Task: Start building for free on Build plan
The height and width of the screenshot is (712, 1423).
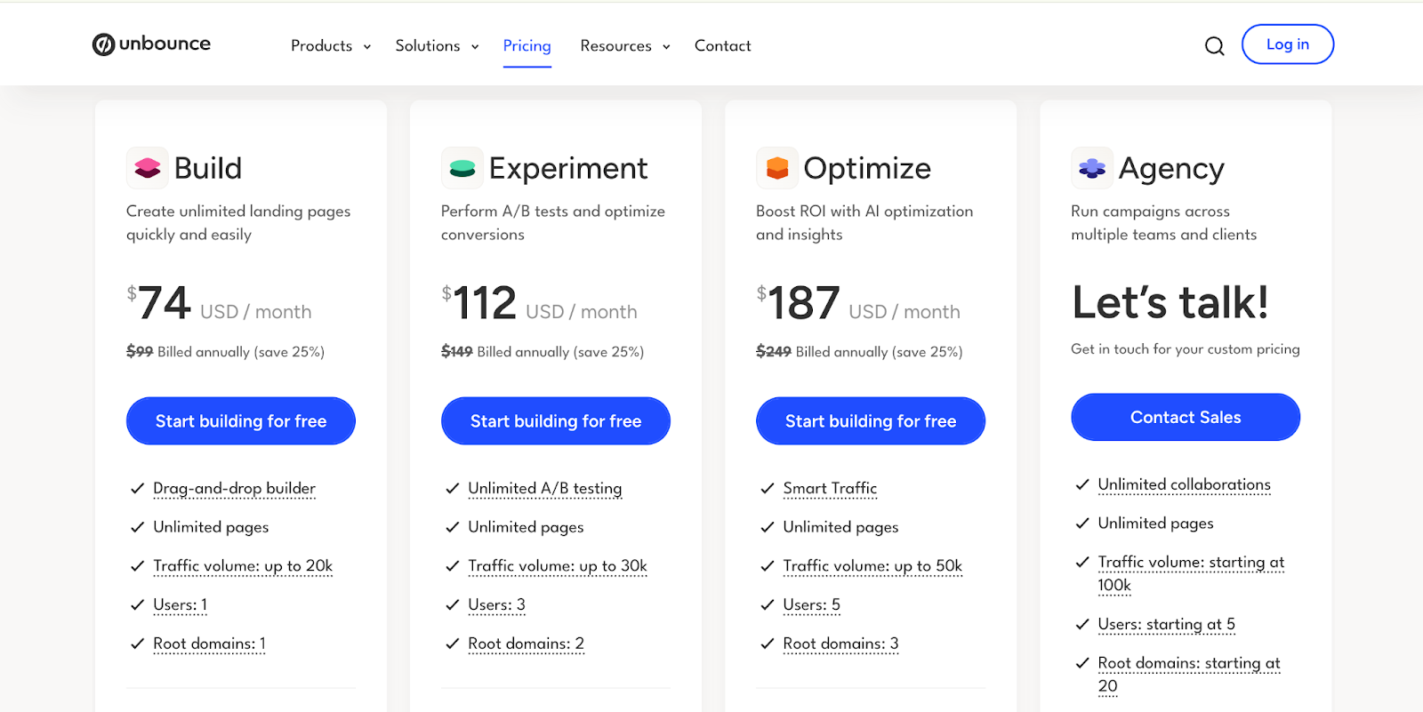Action: [241, 421]
